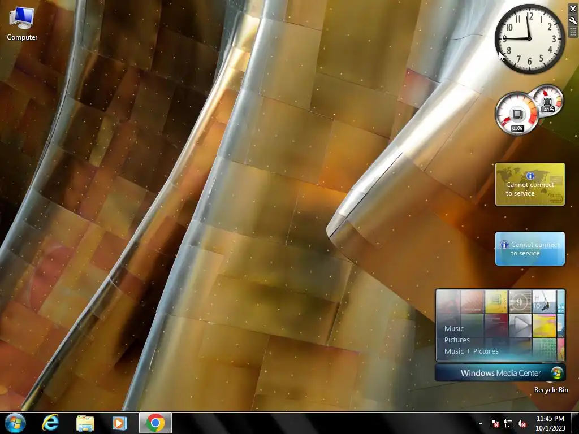Click the yellow currency gadget
Screen dimensions: 579x434
click(x=530, y=184)
